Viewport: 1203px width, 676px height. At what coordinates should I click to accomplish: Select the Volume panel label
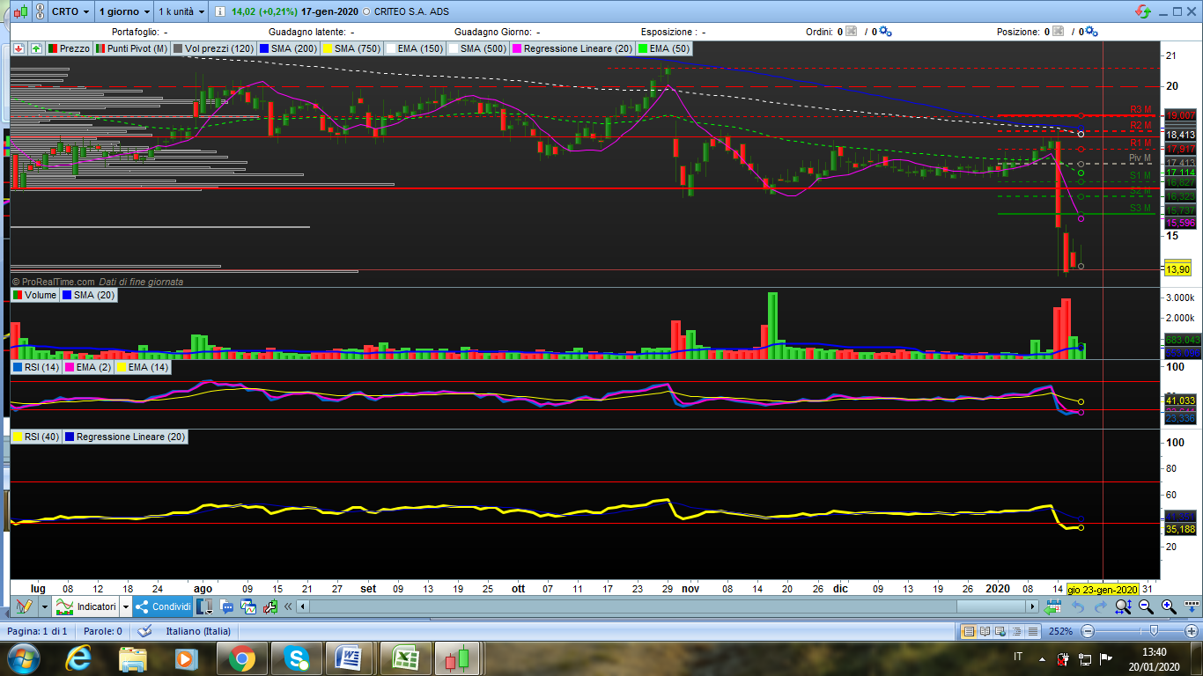coord(34,296)
